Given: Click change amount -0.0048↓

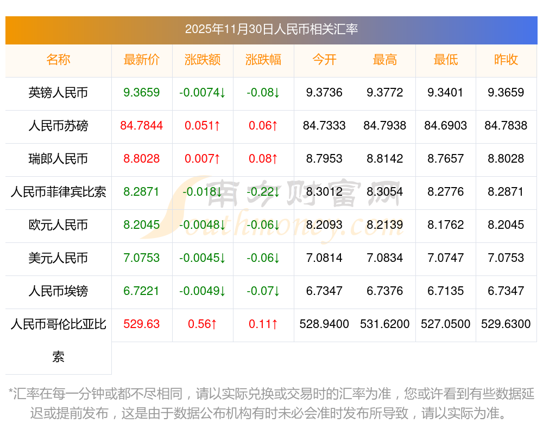Looking at the screenshot, I should [x=202, y=225].
